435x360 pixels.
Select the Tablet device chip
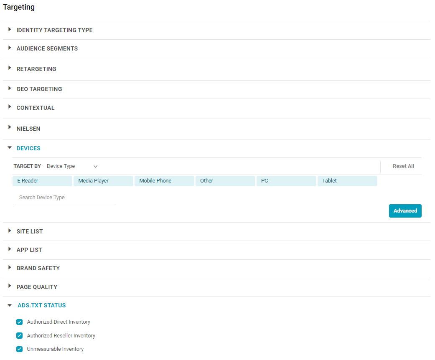click(x=347, y=181)
